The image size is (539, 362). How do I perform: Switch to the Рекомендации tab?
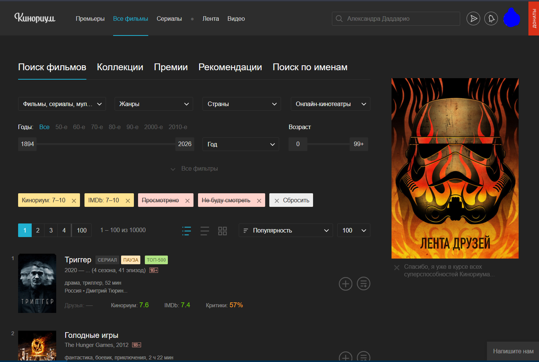[x=230, y=67]
